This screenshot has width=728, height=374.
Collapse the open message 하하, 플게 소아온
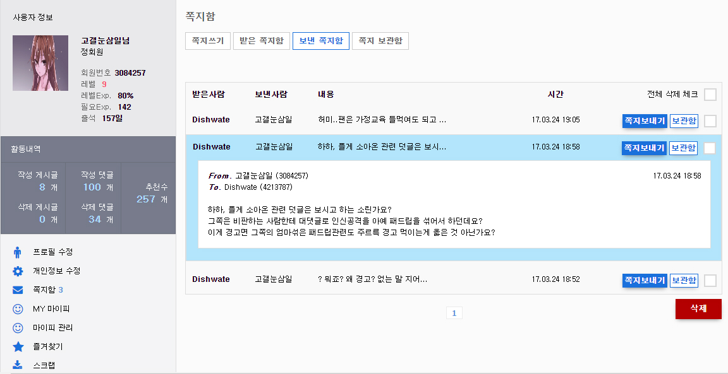(382, 147)
